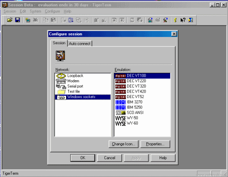This screenshot has height=177, width=228.
Task: Close the Configure session dialog
Action: (174, 34)
